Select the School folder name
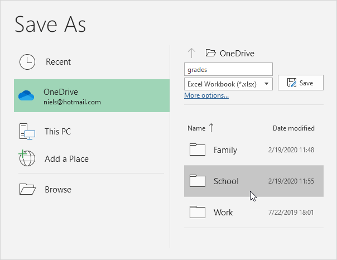The image size is (337, 260). coord(226,181)
